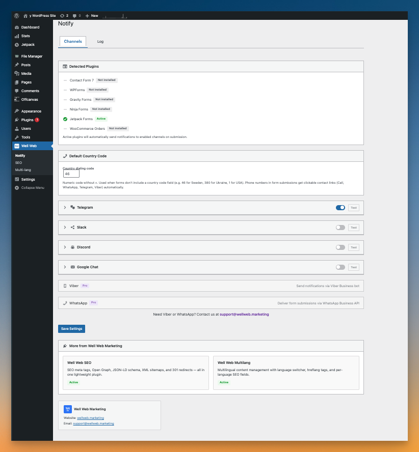Click the Discord channel icon
419x452 pixels.
pyautogui.click(x=73, y=247)
